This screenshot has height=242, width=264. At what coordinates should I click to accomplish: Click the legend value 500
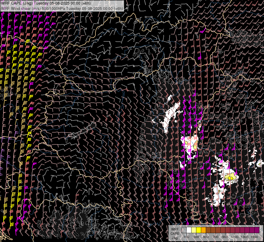pyautogui.click(x=206, y=237)
